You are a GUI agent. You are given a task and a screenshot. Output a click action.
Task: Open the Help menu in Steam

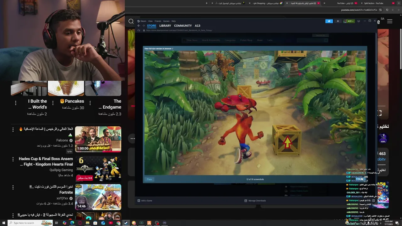[x=173, y=21]
